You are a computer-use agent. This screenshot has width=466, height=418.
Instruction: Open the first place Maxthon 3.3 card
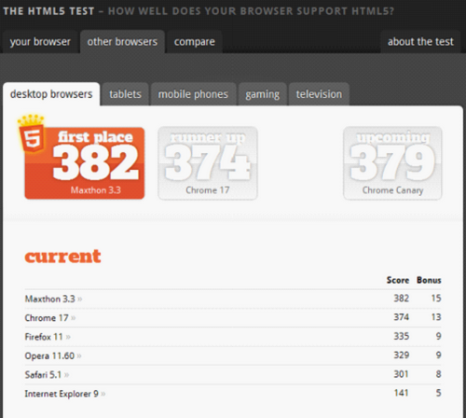[85, 163]
